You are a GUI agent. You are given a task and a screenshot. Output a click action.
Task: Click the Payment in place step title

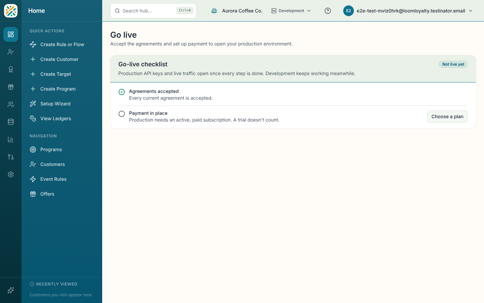click(x=148, y=113)
